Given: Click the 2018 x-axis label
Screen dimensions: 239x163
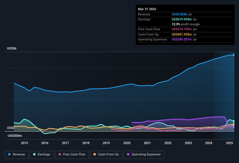Looking at the screenshot, I should (x=86, y=143).
